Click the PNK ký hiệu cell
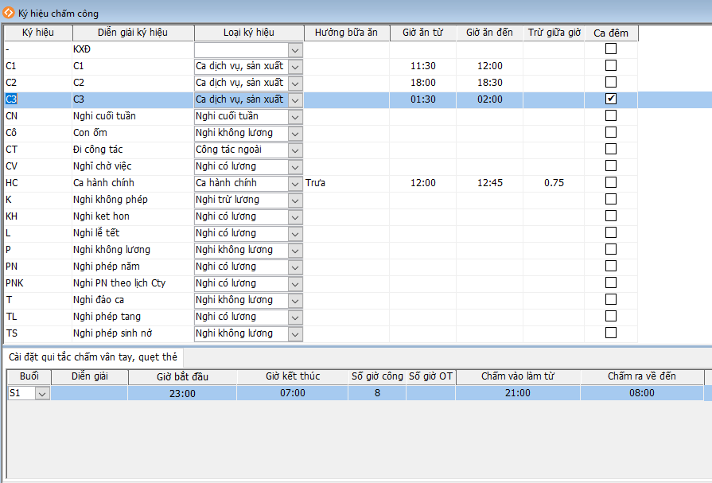This screenshot has width=712, height=483. tap(38, 283)
